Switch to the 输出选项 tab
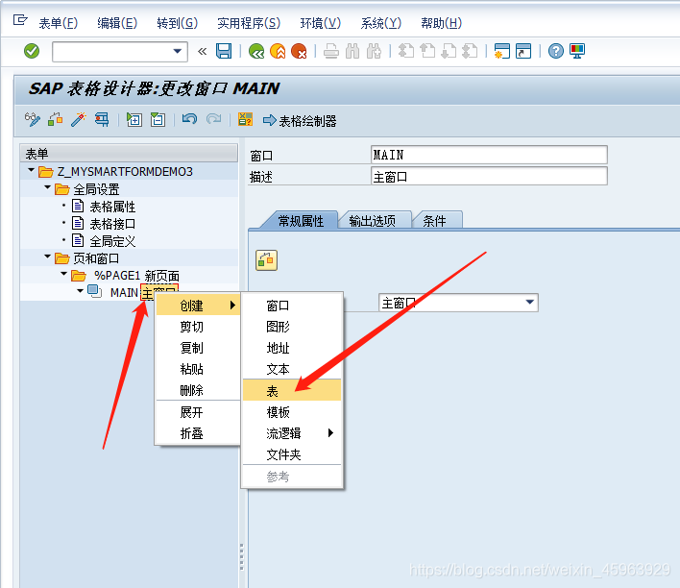The height and width of the screenshot is (588, 680). [373, 221]
